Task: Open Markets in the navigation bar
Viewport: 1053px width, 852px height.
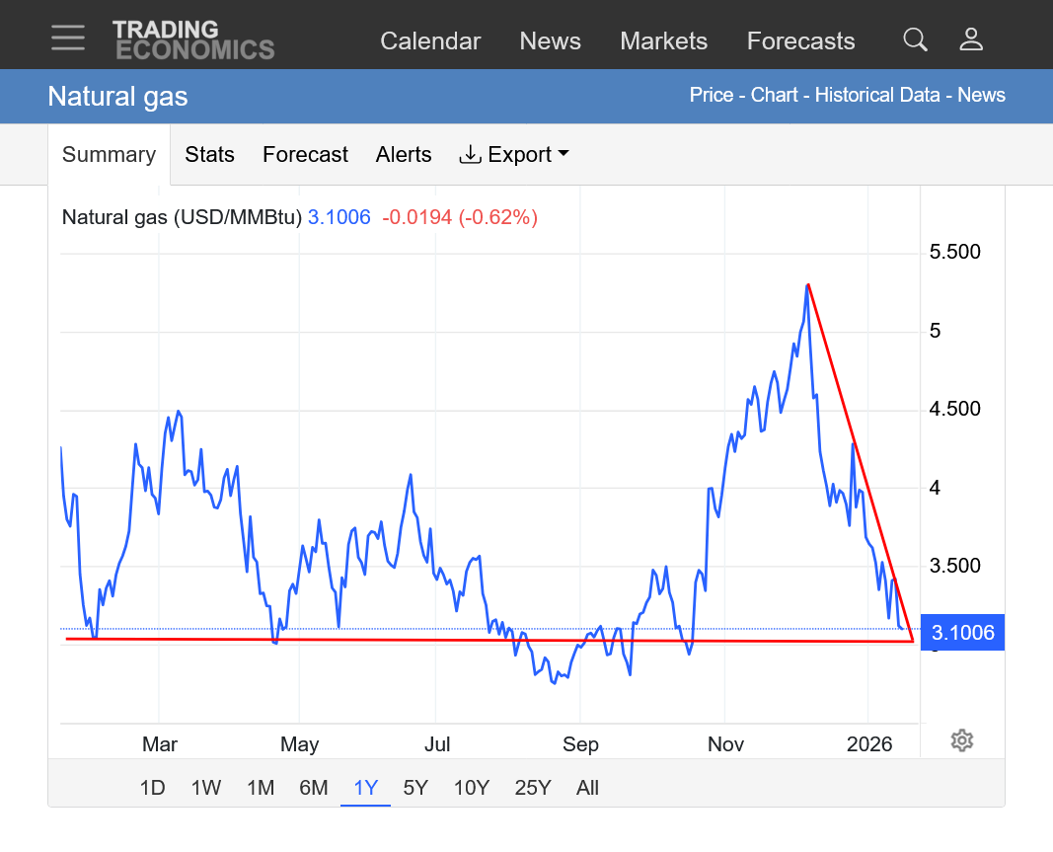Action: [x=663, y=41]
